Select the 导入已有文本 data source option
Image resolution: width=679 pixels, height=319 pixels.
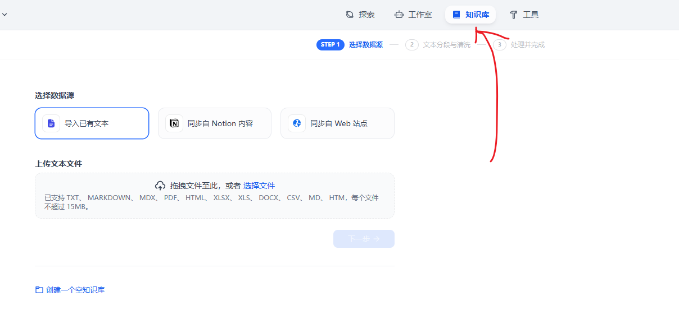click(92, 123)
